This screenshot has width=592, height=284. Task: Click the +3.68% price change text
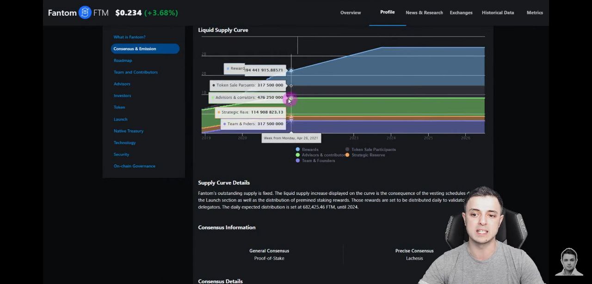coord(161,12)
